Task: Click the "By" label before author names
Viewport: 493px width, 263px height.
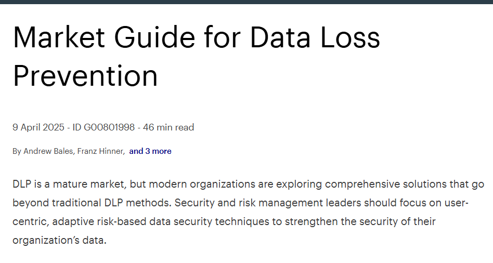Action: tap(17, 151)
